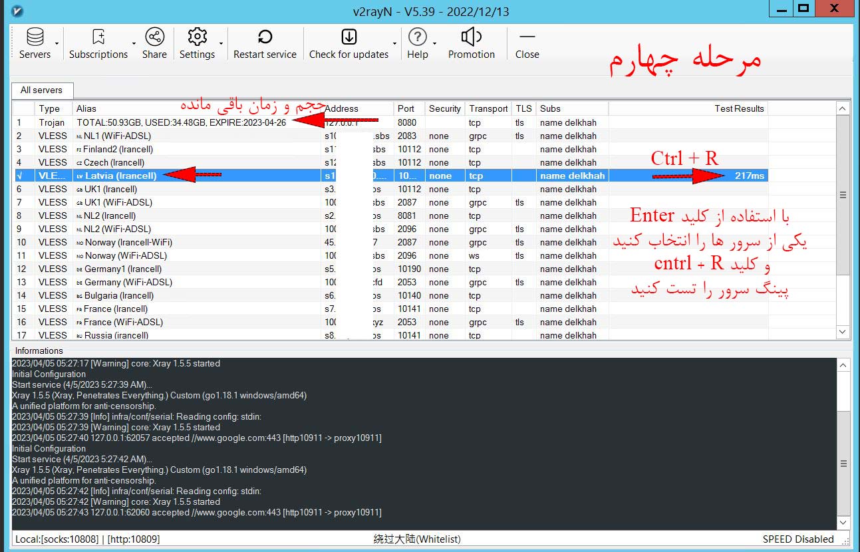Click the 8080 port cell
This screenshot has height=552, width=860.
tap(408, 122)
